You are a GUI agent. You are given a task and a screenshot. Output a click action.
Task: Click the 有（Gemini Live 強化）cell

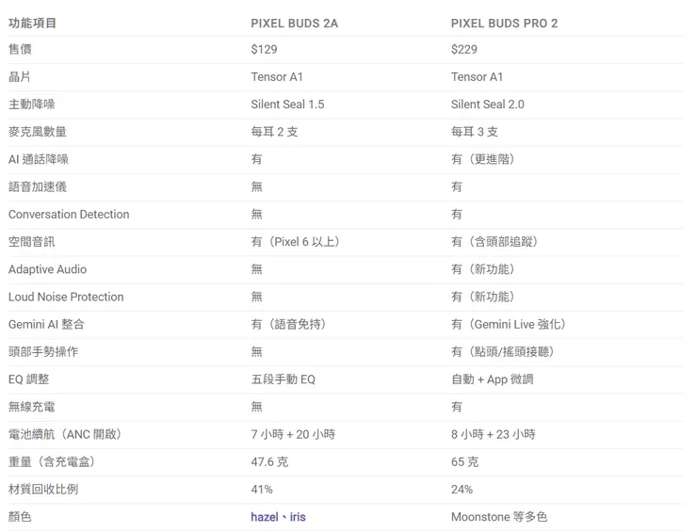508,325
